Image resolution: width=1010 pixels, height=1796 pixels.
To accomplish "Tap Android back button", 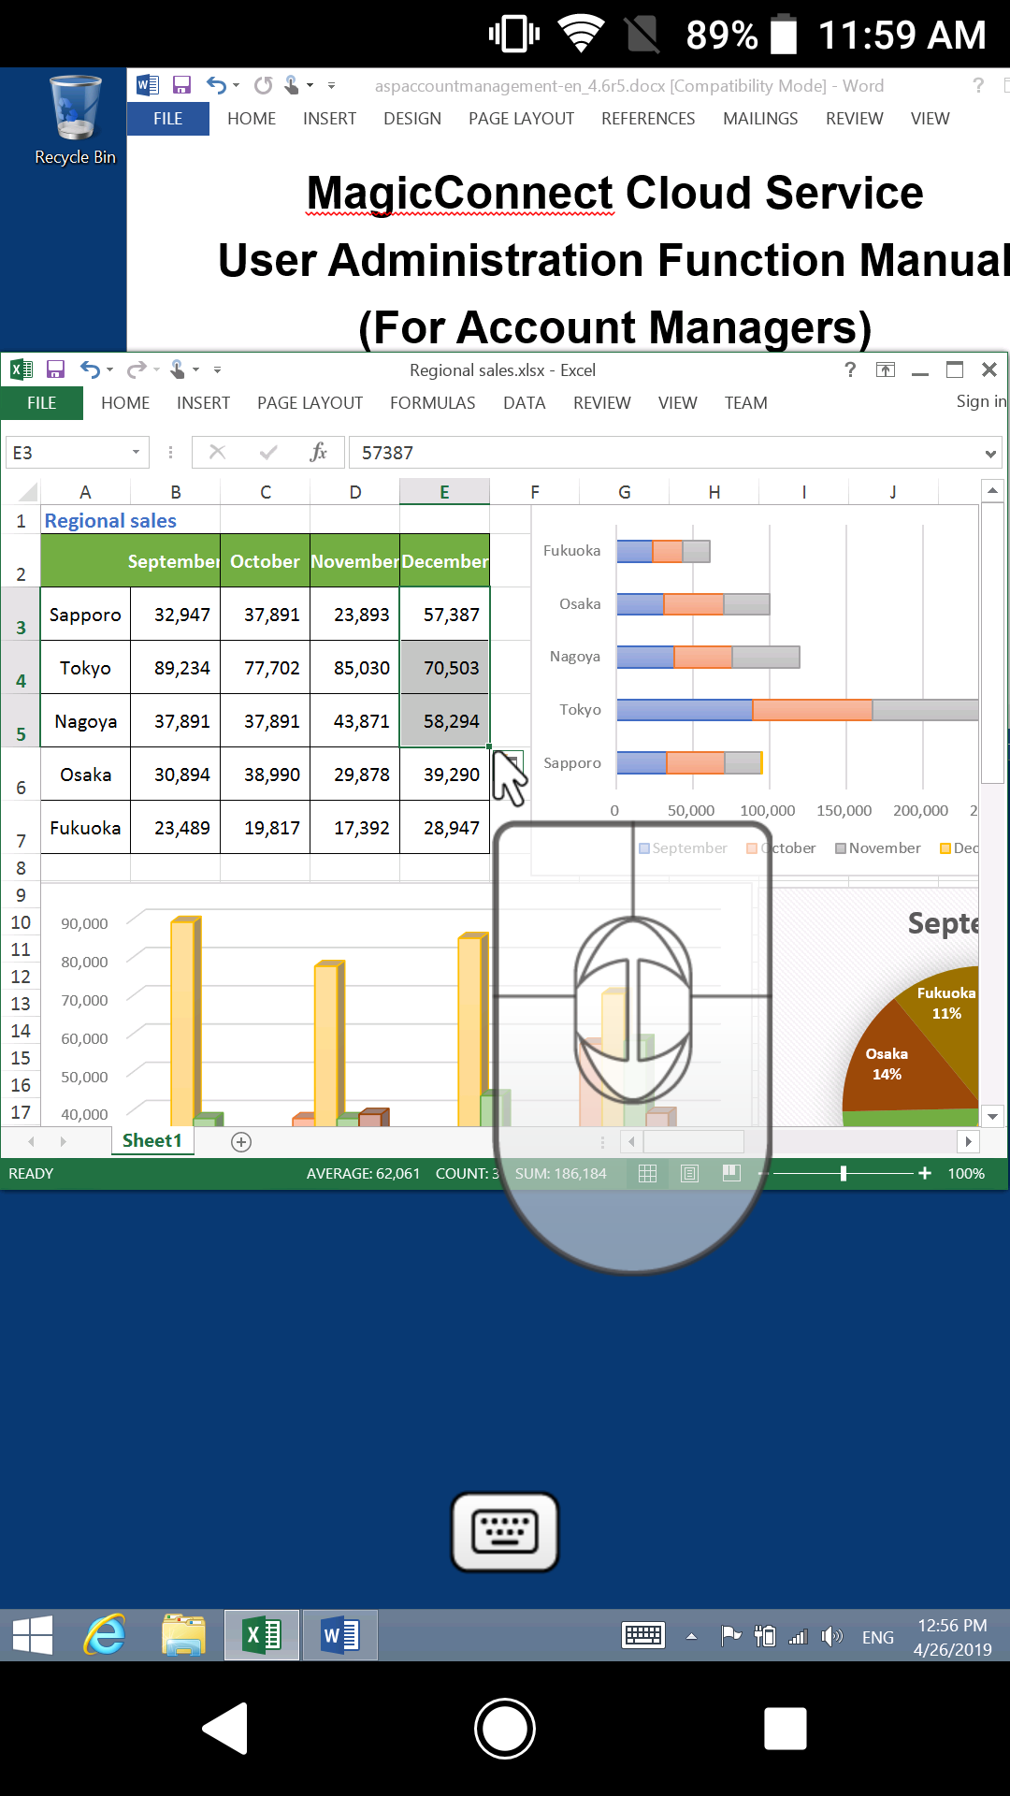I will 225,1729.
